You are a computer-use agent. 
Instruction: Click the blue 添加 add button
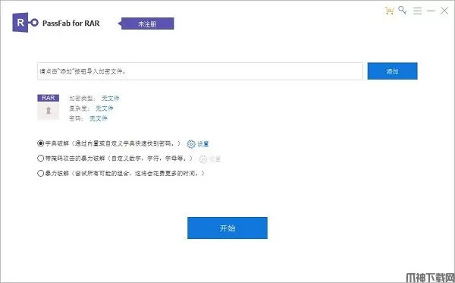392,71
